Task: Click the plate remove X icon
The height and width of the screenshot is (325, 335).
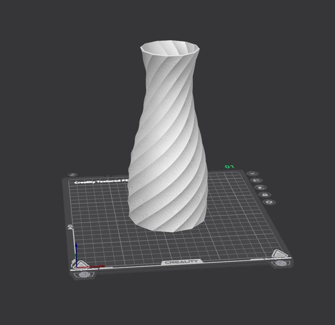Action: tap(253, 173)
